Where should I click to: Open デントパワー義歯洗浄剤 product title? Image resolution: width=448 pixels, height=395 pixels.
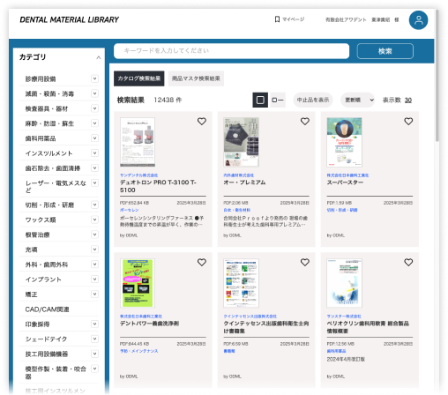(x=149, y=324)
